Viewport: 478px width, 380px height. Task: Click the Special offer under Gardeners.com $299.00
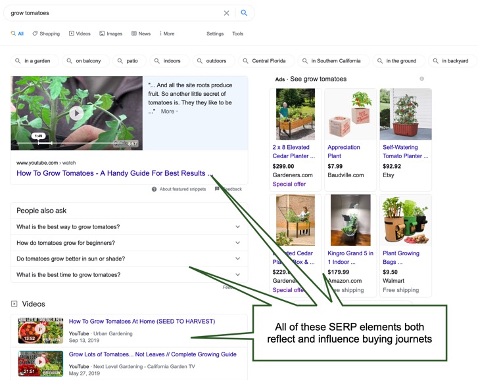(289, 184)
